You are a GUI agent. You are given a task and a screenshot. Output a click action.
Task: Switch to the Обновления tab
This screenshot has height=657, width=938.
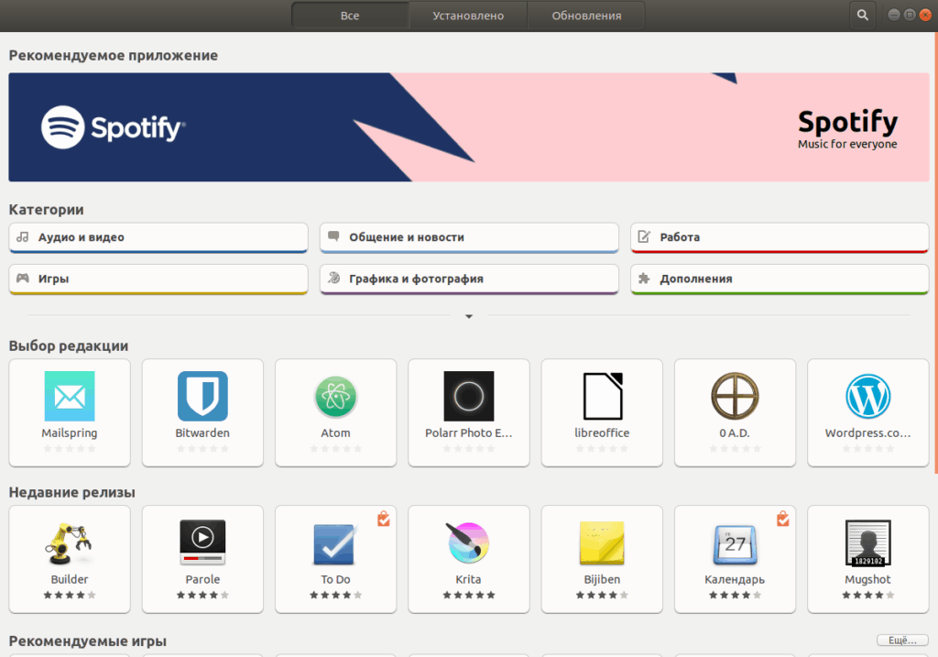586,15
